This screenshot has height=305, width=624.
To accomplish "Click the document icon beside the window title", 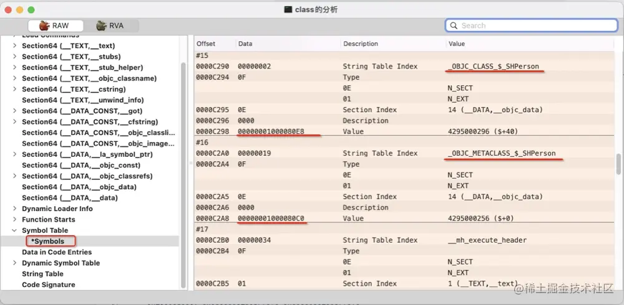I will [x=288, y=9].
